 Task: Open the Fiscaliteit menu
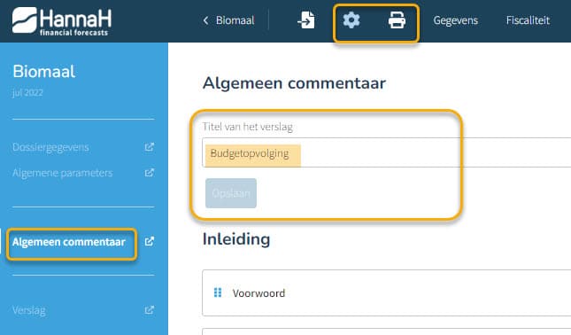click(528, 20)
